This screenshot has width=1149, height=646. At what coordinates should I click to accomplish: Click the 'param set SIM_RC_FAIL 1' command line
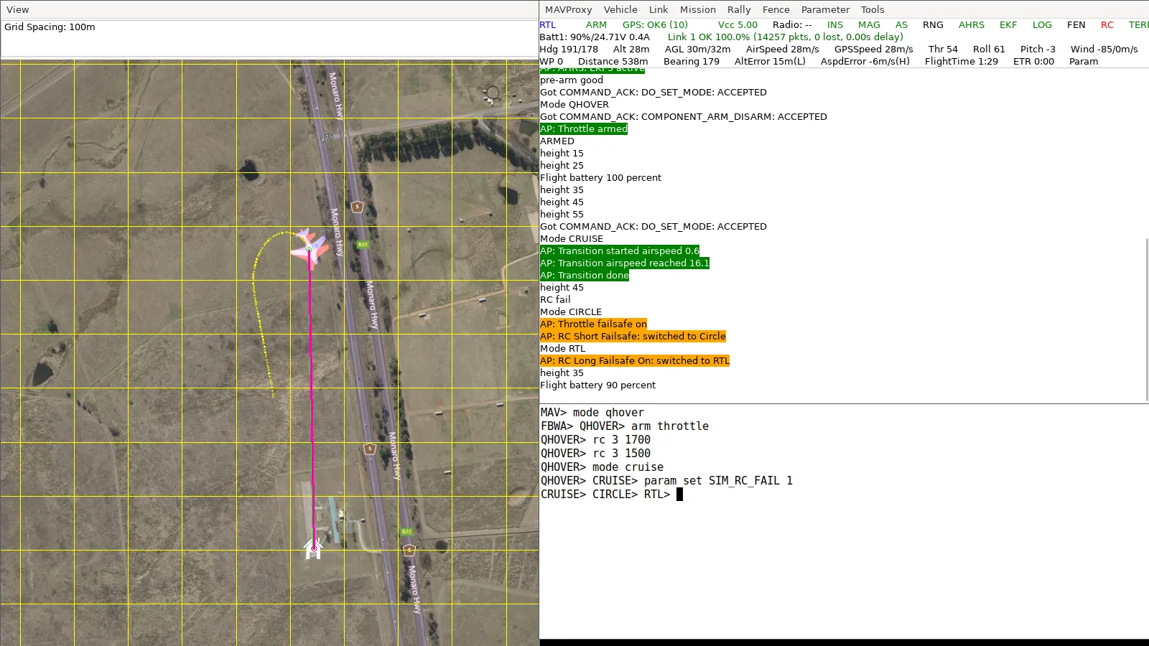718,480
